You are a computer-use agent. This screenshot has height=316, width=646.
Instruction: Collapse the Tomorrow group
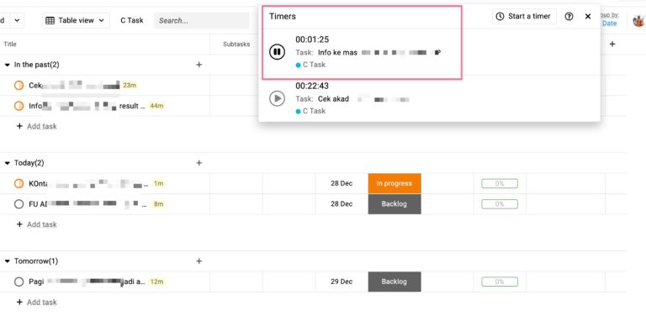click(7, 261)
